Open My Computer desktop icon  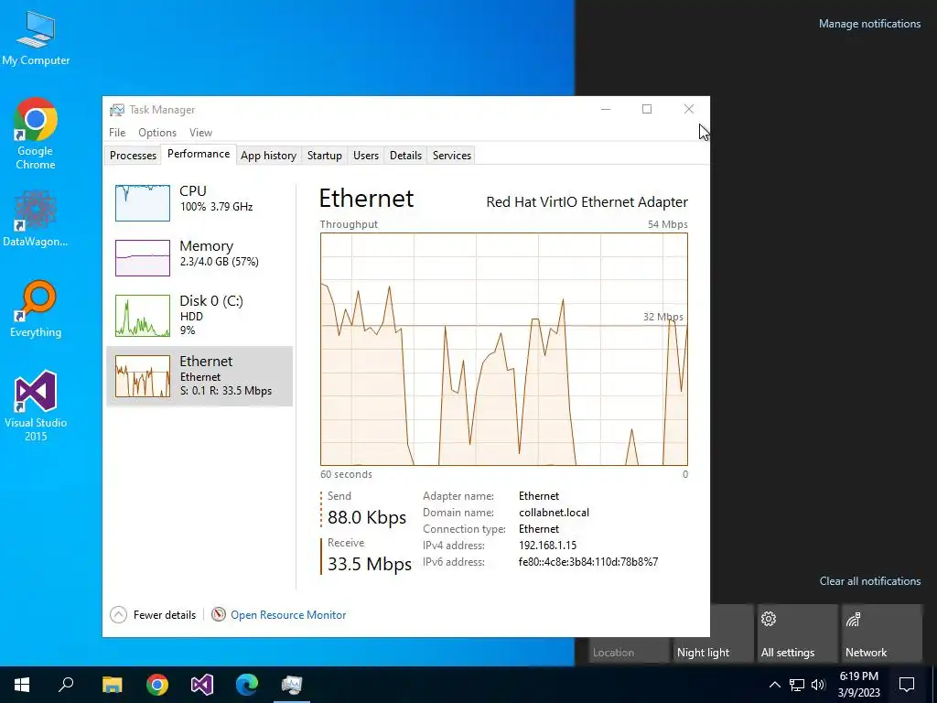click(36, 38)
